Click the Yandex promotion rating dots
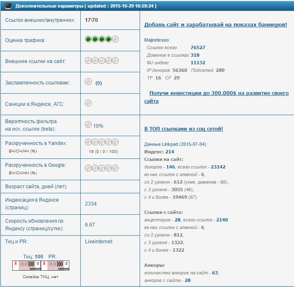The width and height of the screenshot is (294, 287). point(102,142)
